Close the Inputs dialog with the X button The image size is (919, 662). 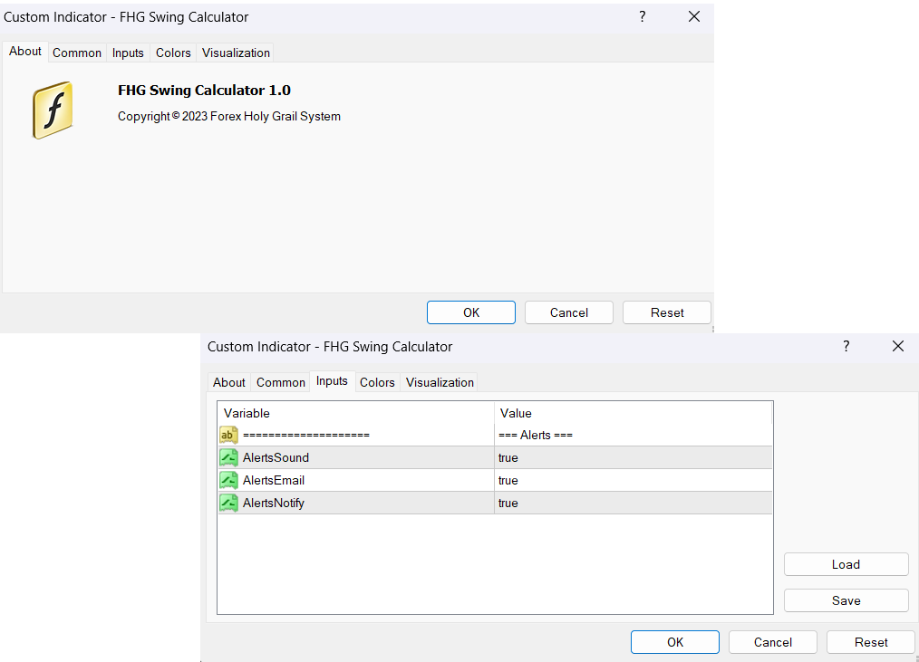coord(898,347)
